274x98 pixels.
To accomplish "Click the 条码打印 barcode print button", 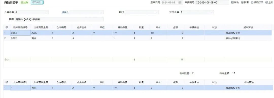I will (257, 3).
